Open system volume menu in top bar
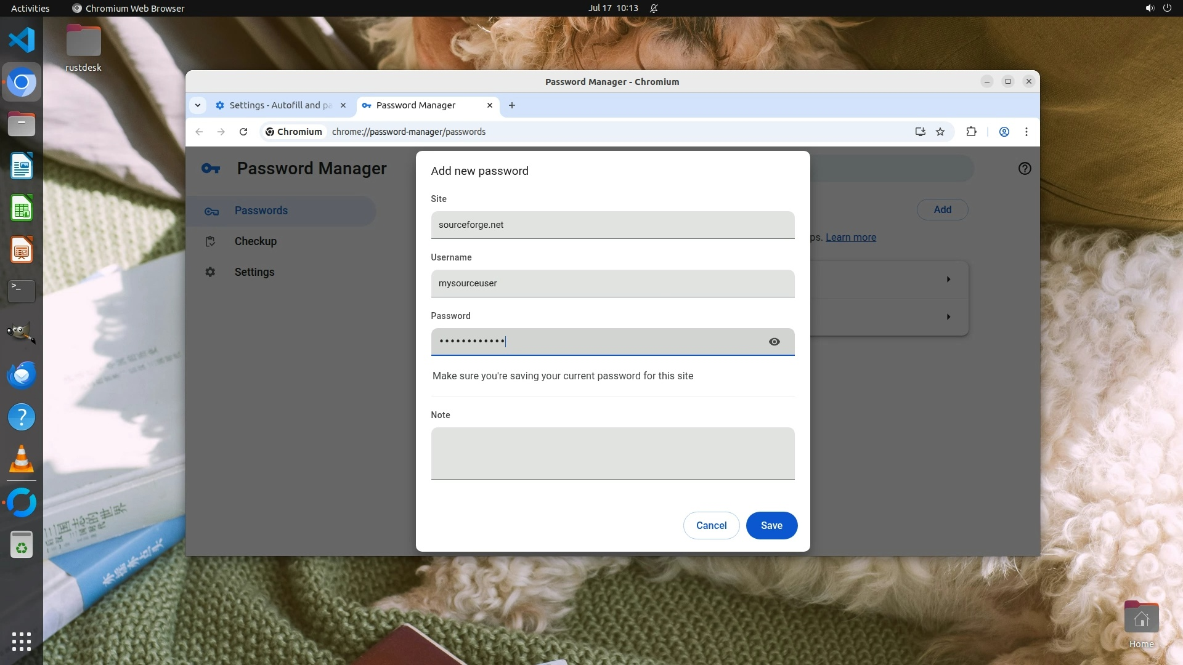This screenshot has width=1183, height=665. pyautogui.click(x=1149, y=8)
